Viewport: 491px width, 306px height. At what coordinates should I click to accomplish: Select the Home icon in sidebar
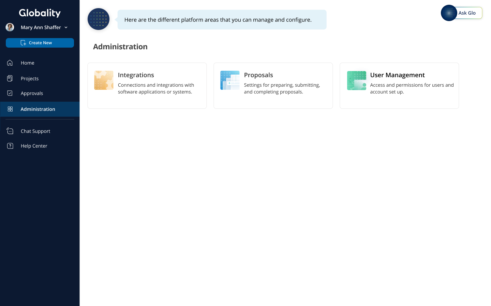(10, 63)
